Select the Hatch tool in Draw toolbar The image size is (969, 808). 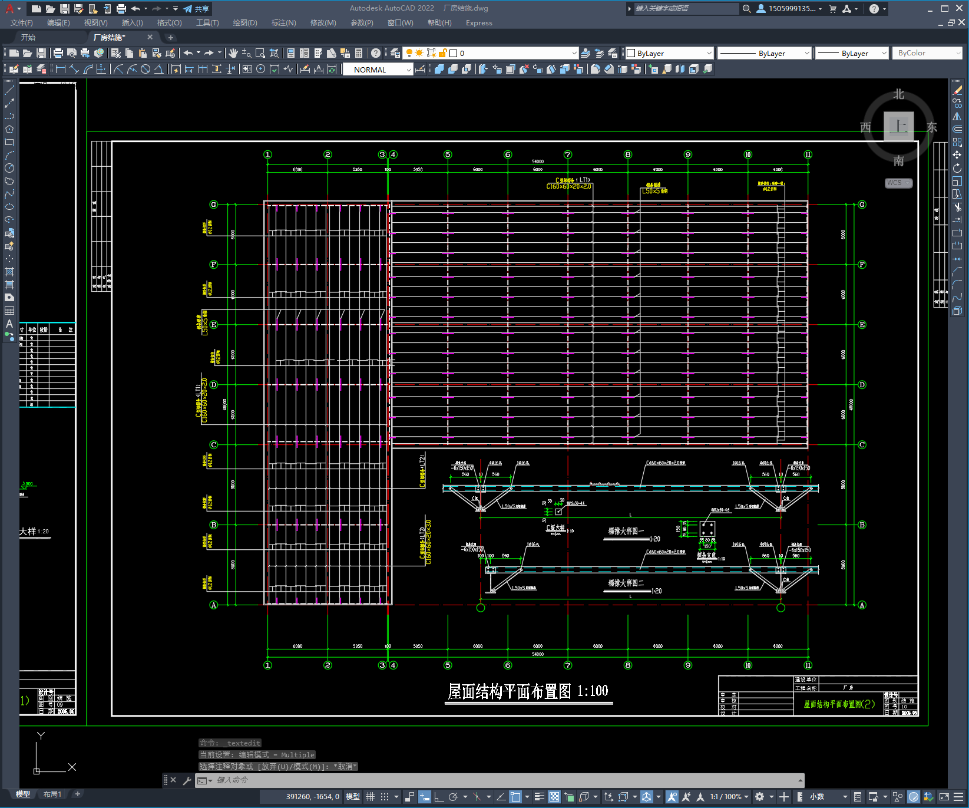pos(9,272)
